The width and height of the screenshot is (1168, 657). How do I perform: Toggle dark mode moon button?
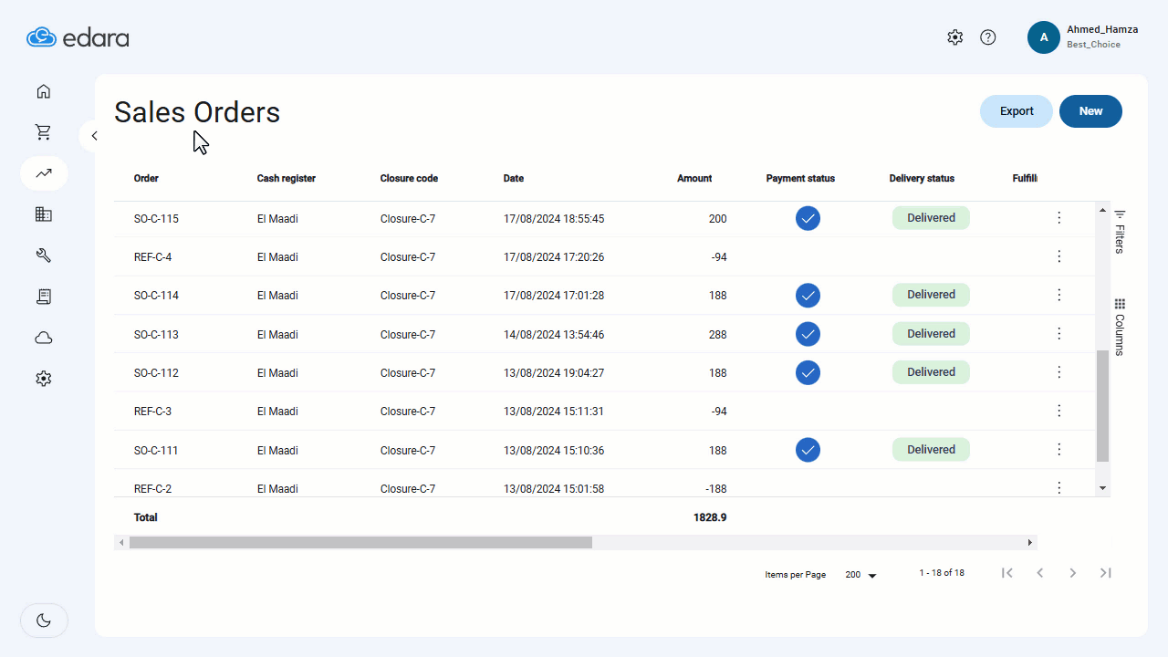tap(44, 620)
